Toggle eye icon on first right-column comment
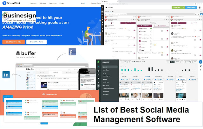203x129 pixels. 200,30
